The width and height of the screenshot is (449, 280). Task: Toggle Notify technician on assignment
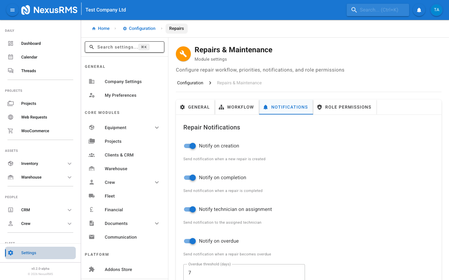pyautogui.click(x=190, y=209)
